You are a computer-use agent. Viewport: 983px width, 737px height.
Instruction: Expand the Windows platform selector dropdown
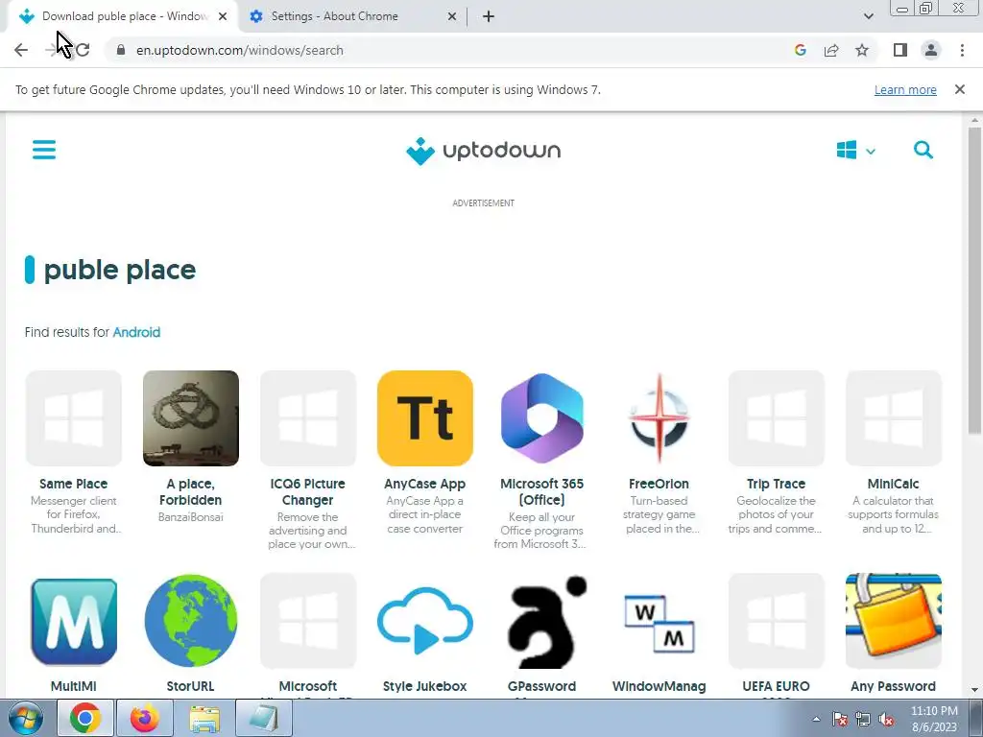point(855,151)
